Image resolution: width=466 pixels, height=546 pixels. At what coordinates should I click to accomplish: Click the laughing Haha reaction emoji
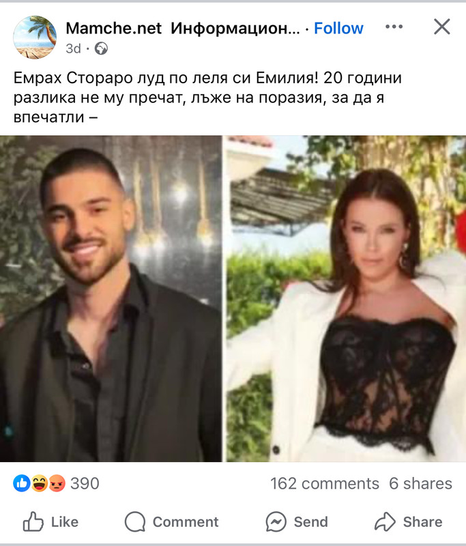(40, 483)
